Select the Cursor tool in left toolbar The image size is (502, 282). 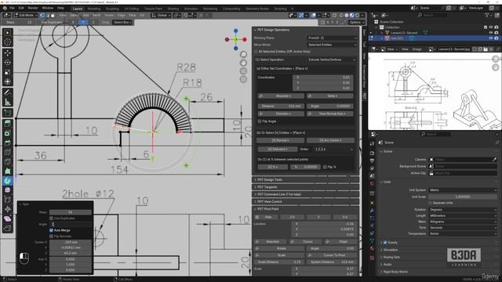point(8,42)
